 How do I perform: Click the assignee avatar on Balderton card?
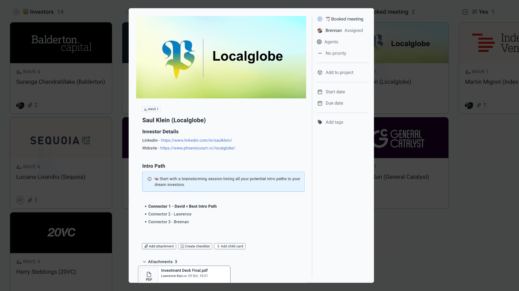[20, 105]
